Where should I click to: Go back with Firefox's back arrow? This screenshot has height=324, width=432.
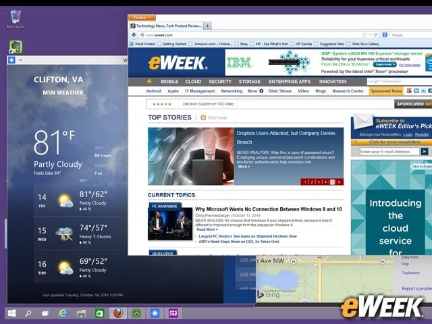coord(134,35)
